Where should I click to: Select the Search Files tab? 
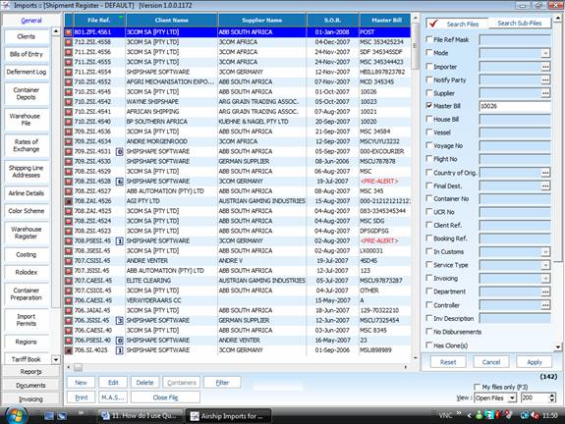click(x=457, y=24)
